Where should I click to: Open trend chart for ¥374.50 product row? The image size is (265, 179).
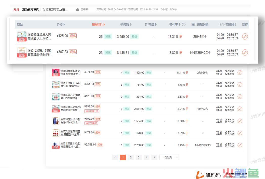coord(240,73)
